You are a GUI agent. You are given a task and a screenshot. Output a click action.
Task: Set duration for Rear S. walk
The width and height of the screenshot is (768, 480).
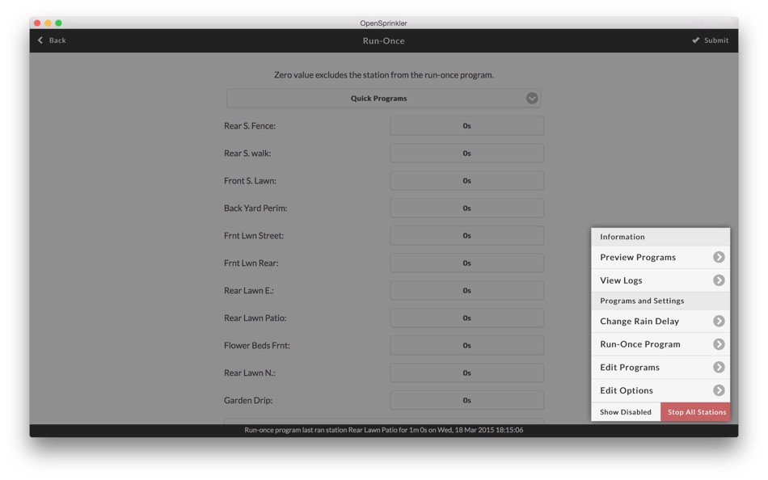(466, 154)
